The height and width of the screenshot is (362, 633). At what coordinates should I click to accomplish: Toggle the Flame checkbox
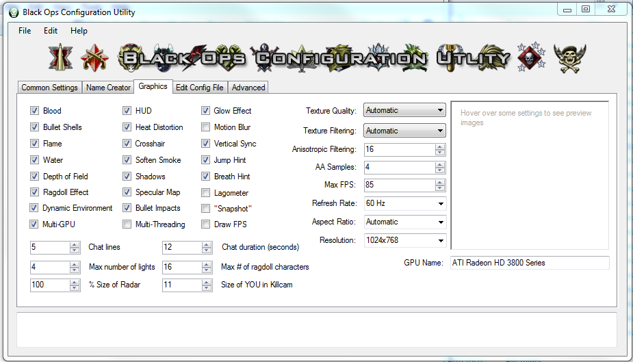[x=34, y=144]
